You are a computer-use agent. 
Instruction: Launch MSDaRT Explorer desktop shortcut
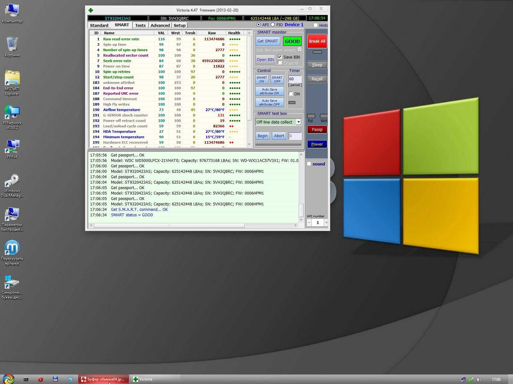click(x=12, y=83)
